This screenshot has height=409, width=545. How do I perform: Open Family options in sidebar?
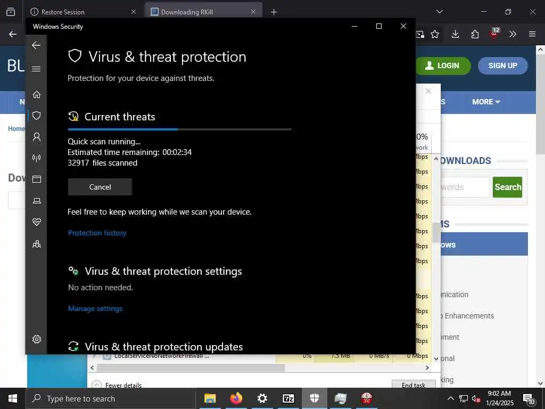(x=37, y=244)
